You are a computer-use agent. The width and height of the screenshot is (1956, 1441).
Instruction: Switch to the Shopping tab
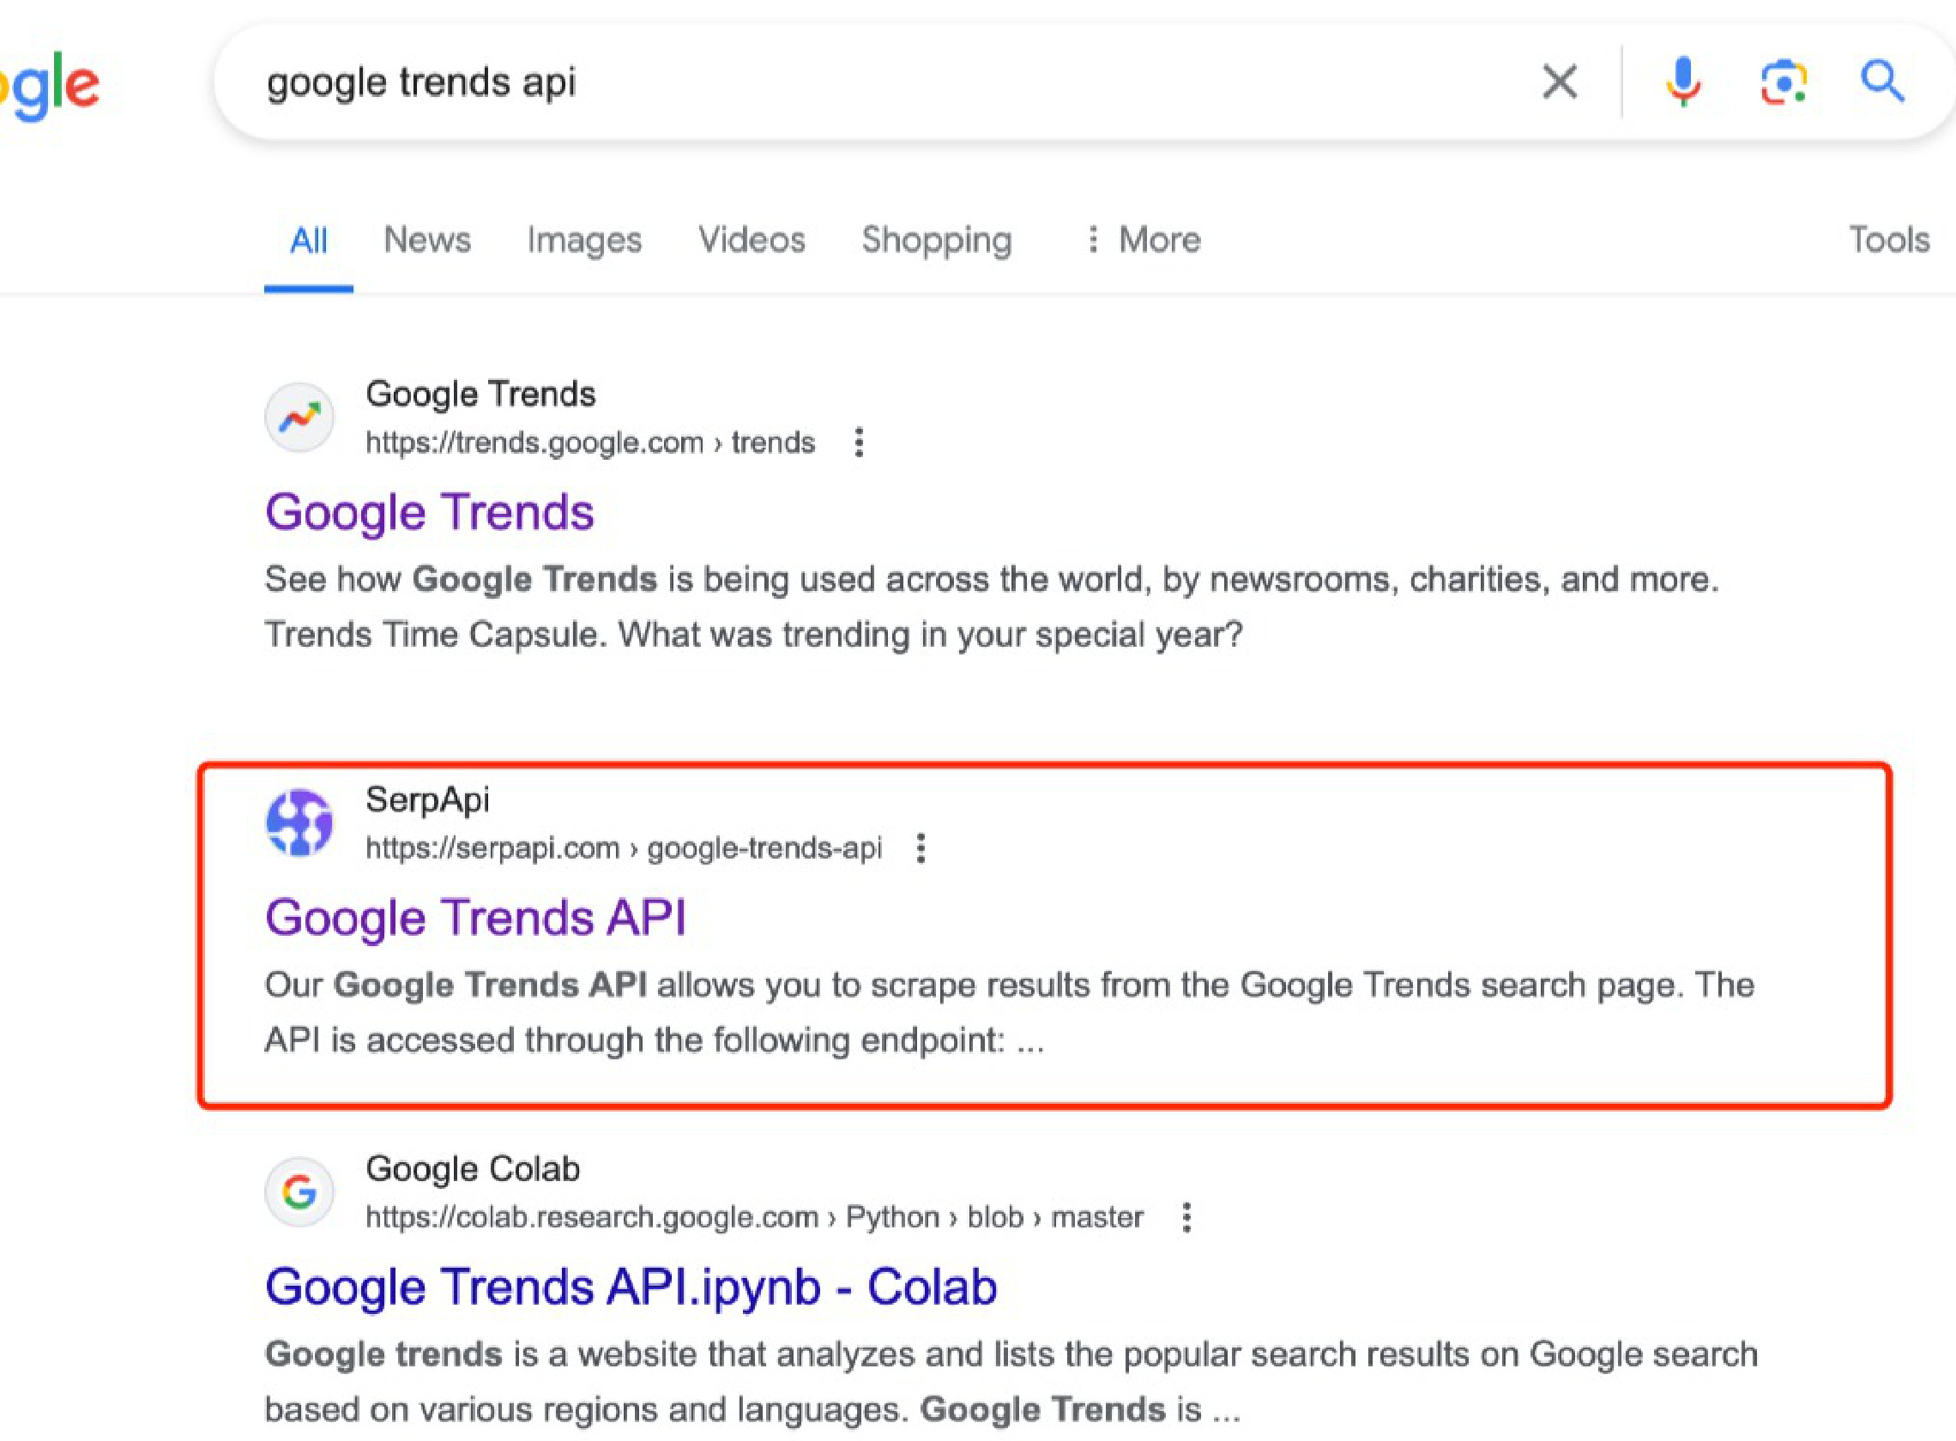tap(937, 240)
